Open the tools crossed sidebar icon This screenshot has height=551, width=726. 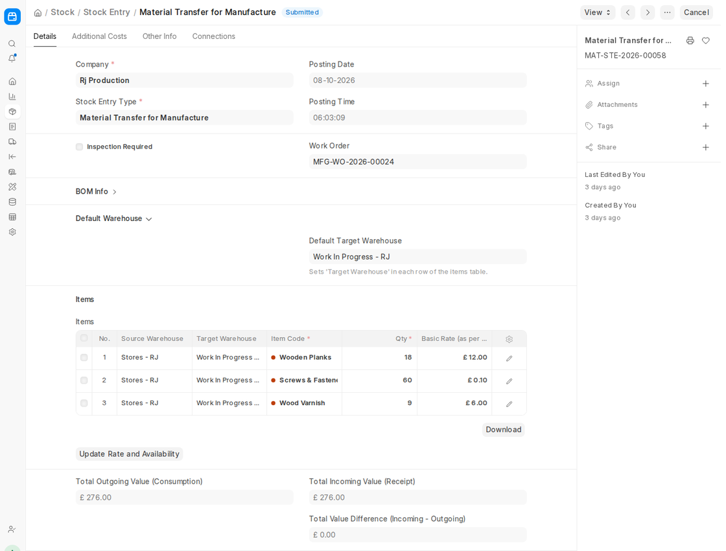click(x=12, y=187)
